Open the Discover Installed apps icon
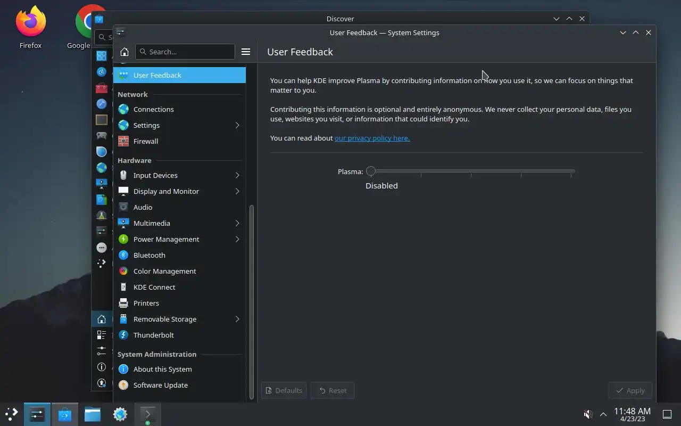 point(102,335)
